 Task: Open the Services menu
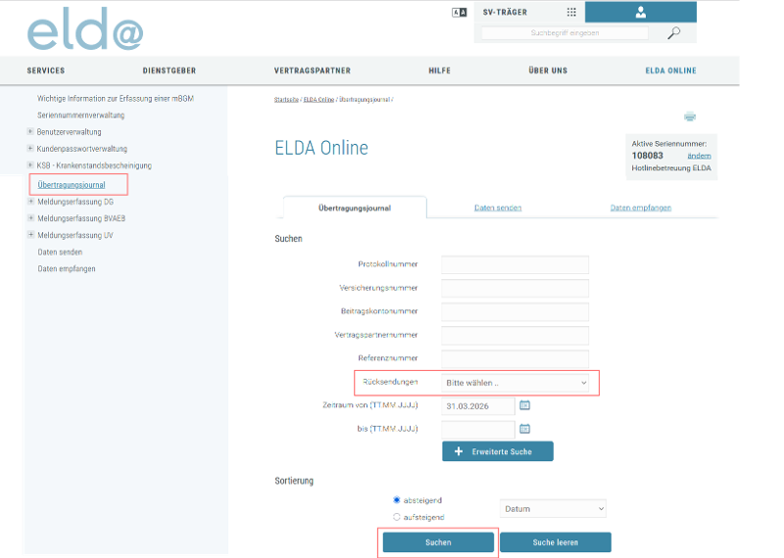pyautogui.click(x=46, y=70)
